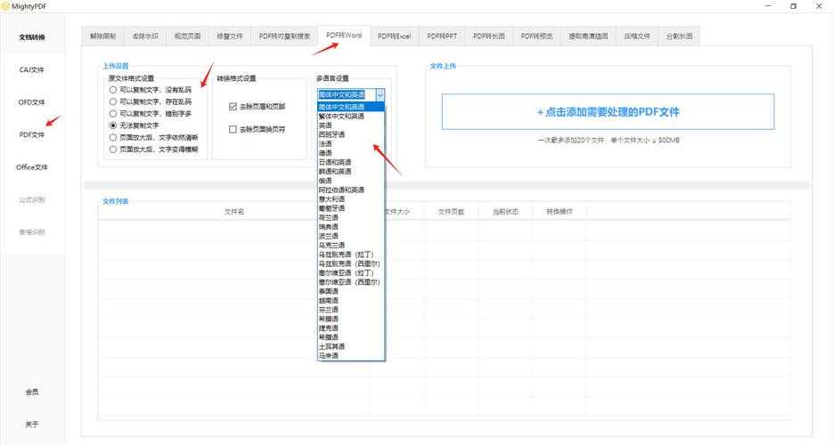
Task: Pick 塞尔维亚语 (拉丁) in the list
Action: [351, 272]
